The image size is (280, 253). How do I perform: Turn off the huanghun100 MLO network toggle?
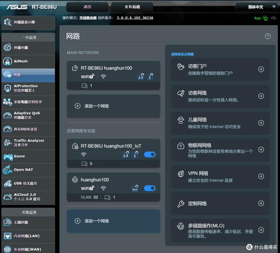pos(150,188)
